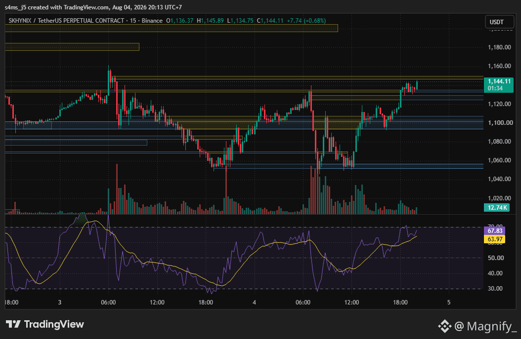Click the date label 5 on time axis
Image resolution: width=521 pixels, height=339 pixels.
point(448,302)
